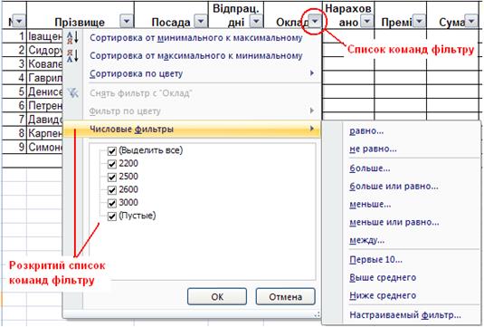This screenshot has width=484, height=327.
Task: Click the Отмена button
Action: pyautogui.click(x=286, y=297)
